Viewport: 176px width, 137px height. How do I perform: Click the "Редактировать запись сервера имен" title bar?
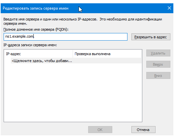[35, 8]
